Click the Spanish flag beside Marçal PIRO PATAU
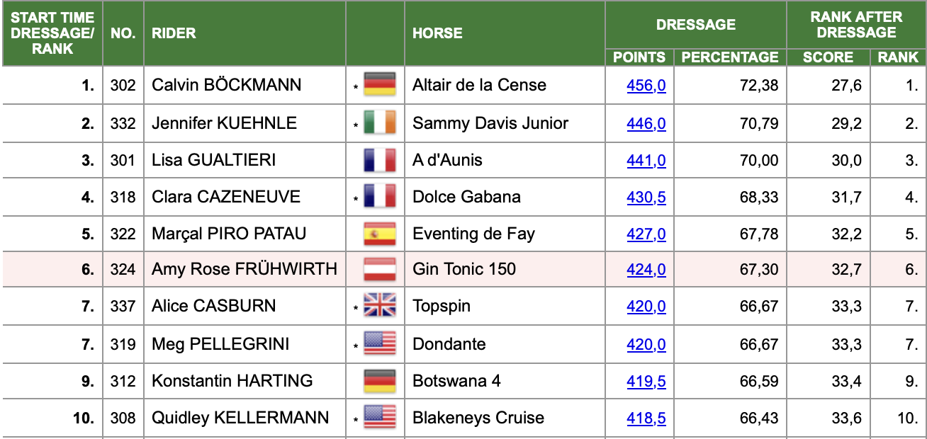This screenshot has width=927, height=439. (379, 234)
